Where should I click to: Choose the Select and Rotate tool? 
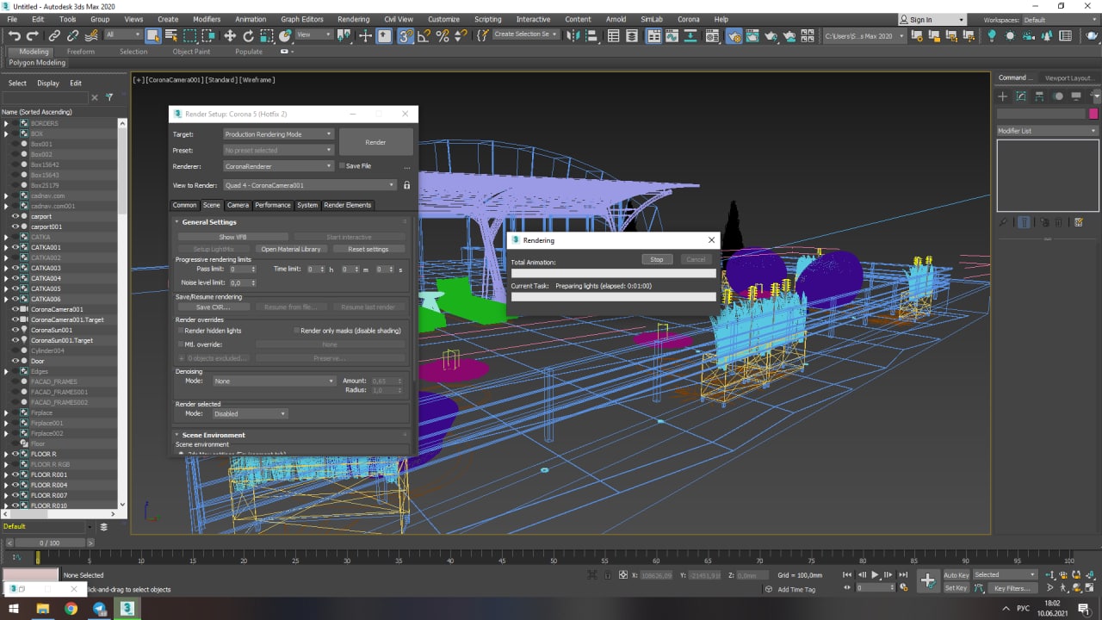click(x=249, y=35)
